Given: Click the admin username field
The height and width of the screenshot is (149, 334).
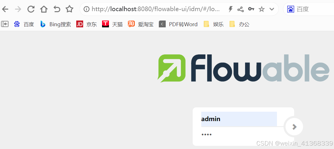Looking at the screenshot, I should 239,119.
